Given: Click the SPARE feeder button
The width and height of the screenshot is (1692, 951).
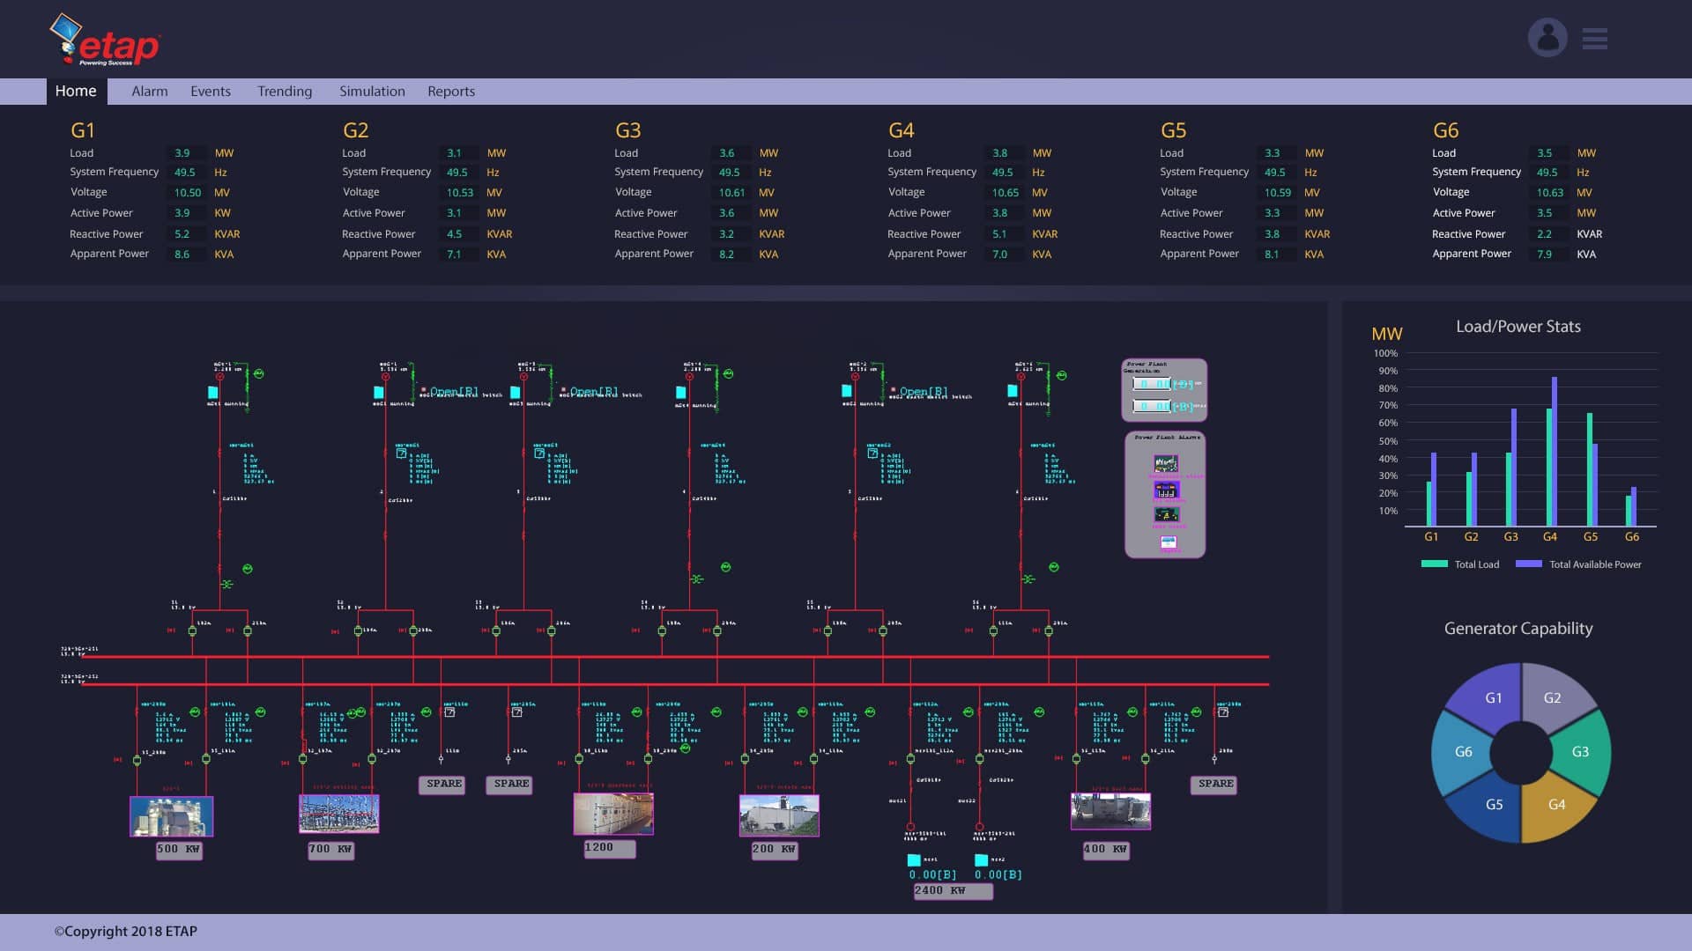Looking at the screenshot, I should pyautogui.click(x=442, y=785).
